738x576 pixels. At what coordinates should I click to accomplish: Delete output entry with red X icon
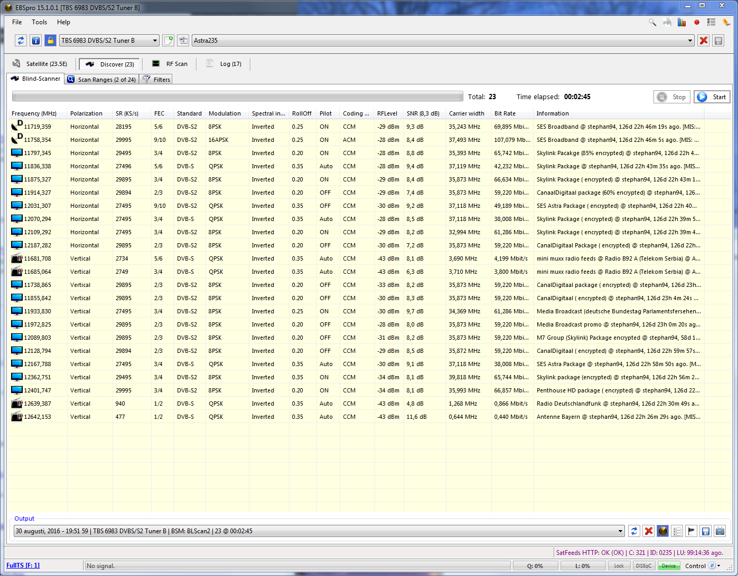649,531
